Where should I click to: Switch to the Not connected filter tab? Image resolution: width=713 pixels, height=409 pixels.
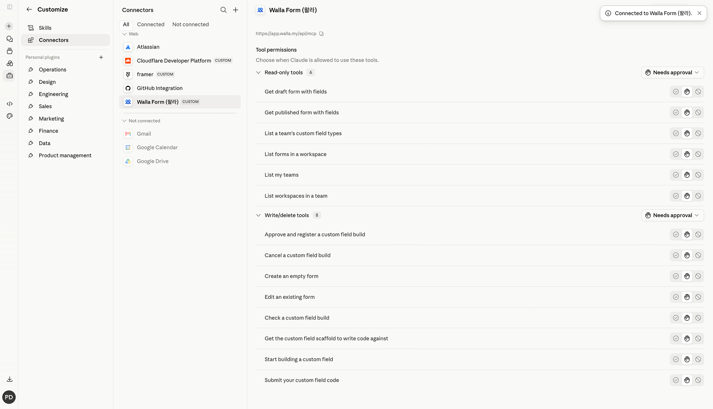click(191, 24)
